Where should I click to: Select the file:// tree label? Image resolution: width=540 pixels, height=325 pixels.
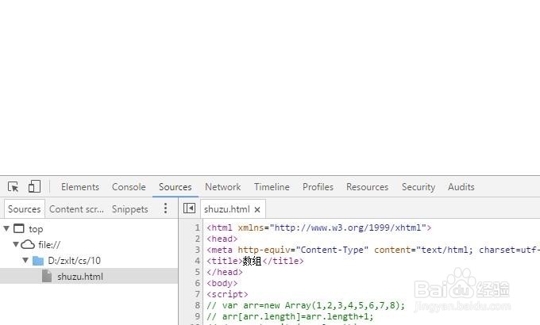point(49,244)
